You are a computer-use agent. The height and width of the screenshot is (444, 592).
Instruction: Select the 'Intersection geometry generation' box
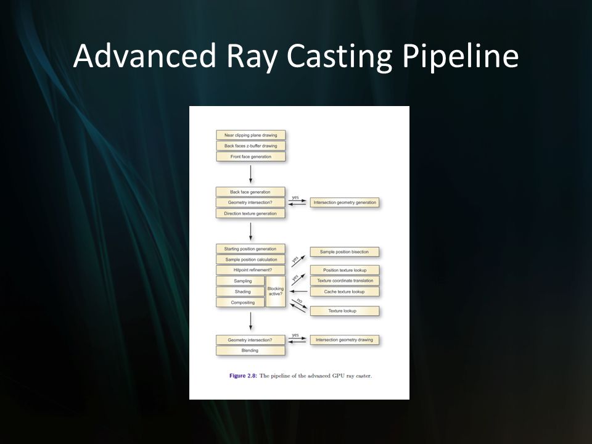pos(345,202)
